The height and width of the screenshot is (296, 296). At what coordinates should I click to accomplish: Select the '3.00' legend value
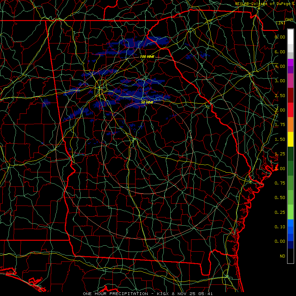280,81
